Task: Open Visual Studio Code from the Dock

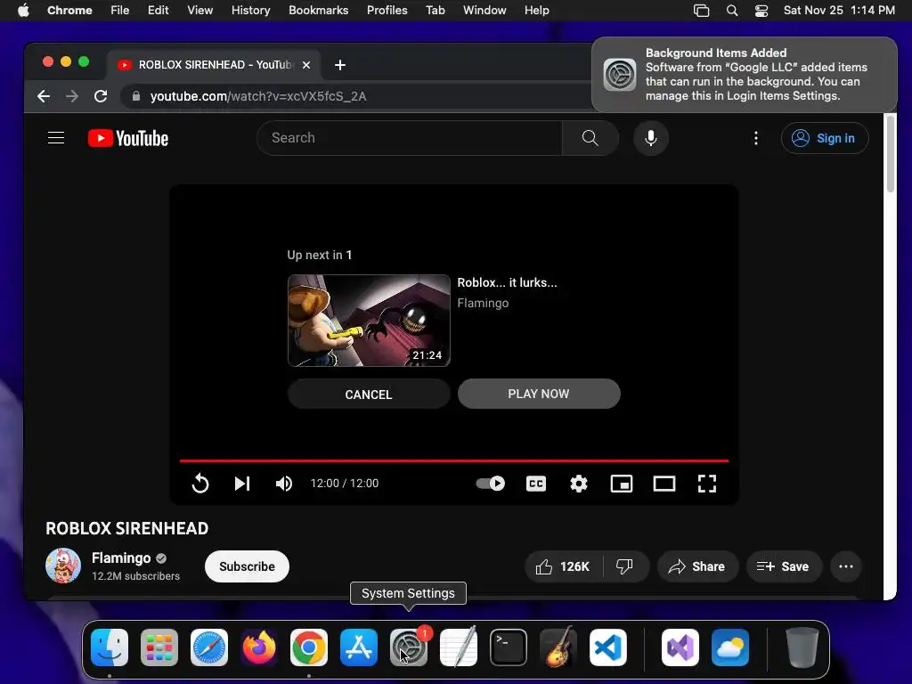Action: (607, 647)
